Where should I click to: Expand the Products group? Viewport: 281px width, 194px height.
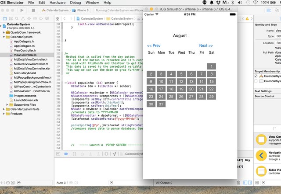(4, 114)
